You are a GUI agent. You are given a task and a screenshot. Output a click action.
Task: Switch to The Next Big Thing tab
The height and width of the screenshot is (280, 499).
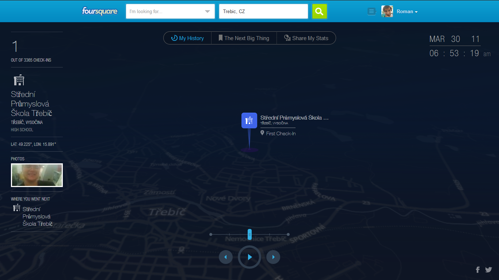click(x=244, y=38)
